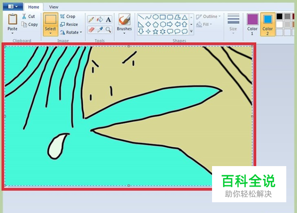The width and height of the screenshot is (297, 213).
Task: Open the Paste options dropdown arrow
Action: pyautogui.click(x=12, y=34)
